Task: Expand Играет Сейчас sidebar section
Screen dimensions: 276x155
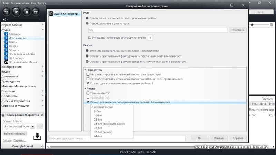Action: 43,25
